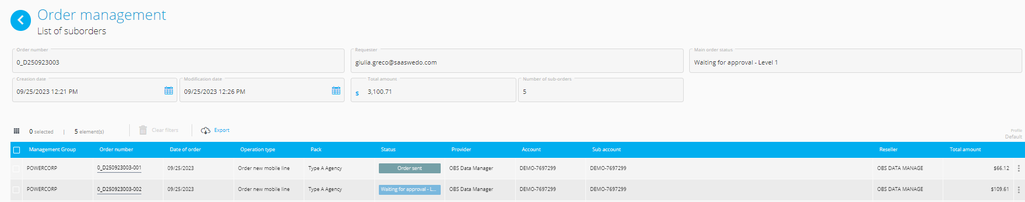1025x202 pixels.
Task: Sort by the Provider column header
Action: point(461,150)
